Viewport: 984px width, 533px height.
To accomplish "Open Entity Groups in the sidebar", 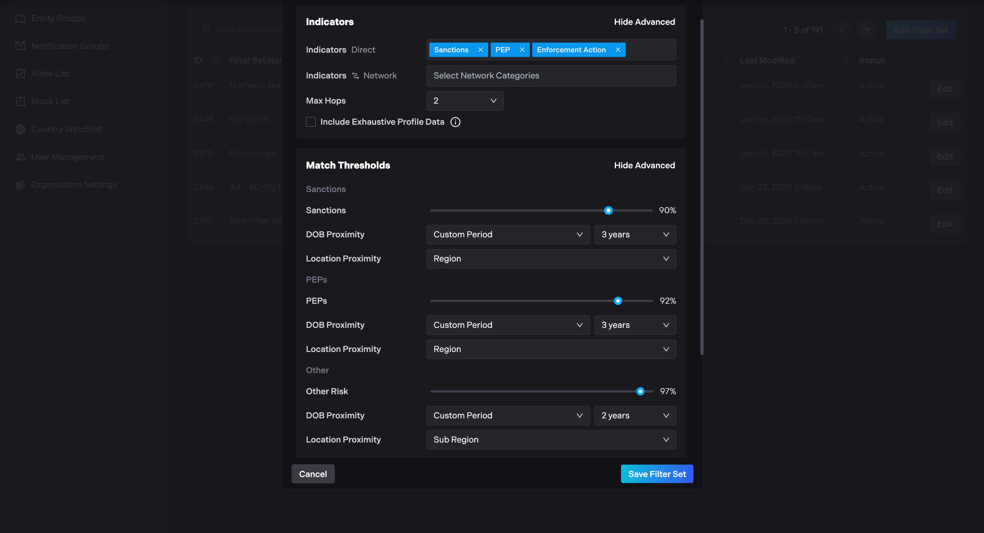I will coord(58,18).
